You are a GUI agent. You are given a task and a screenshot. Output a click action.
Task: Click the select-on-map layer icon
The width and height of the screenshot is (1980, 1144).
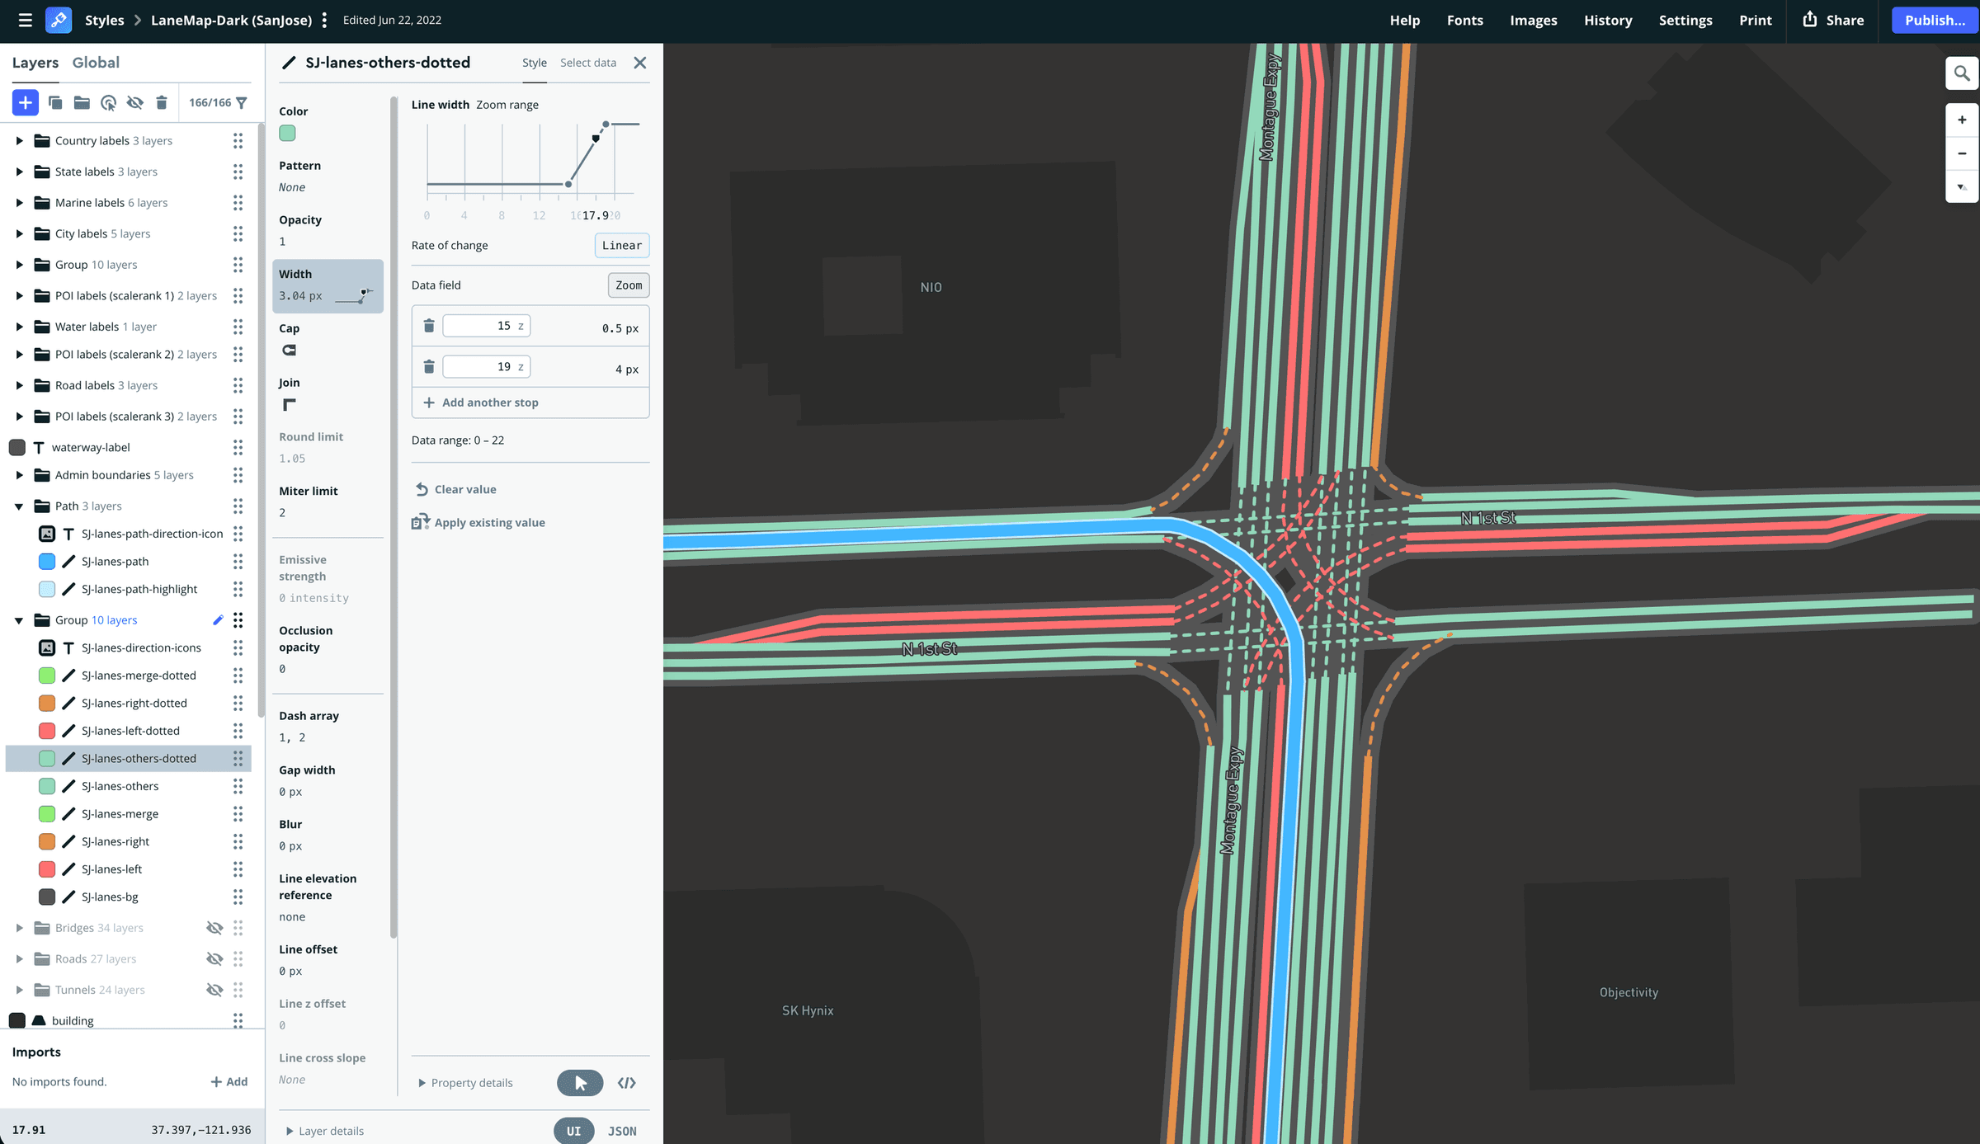point(108,103)
